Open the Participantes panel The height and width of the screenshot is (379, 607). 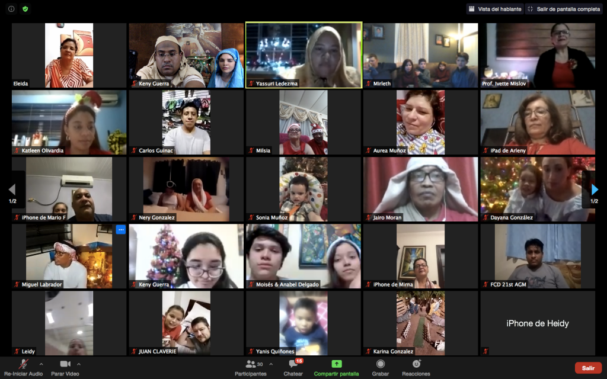click(250, 367)
